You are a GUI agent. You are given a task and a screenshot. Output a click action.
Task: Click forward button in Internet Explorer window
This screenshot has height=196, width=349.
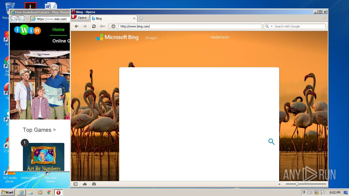click(22, 19)
